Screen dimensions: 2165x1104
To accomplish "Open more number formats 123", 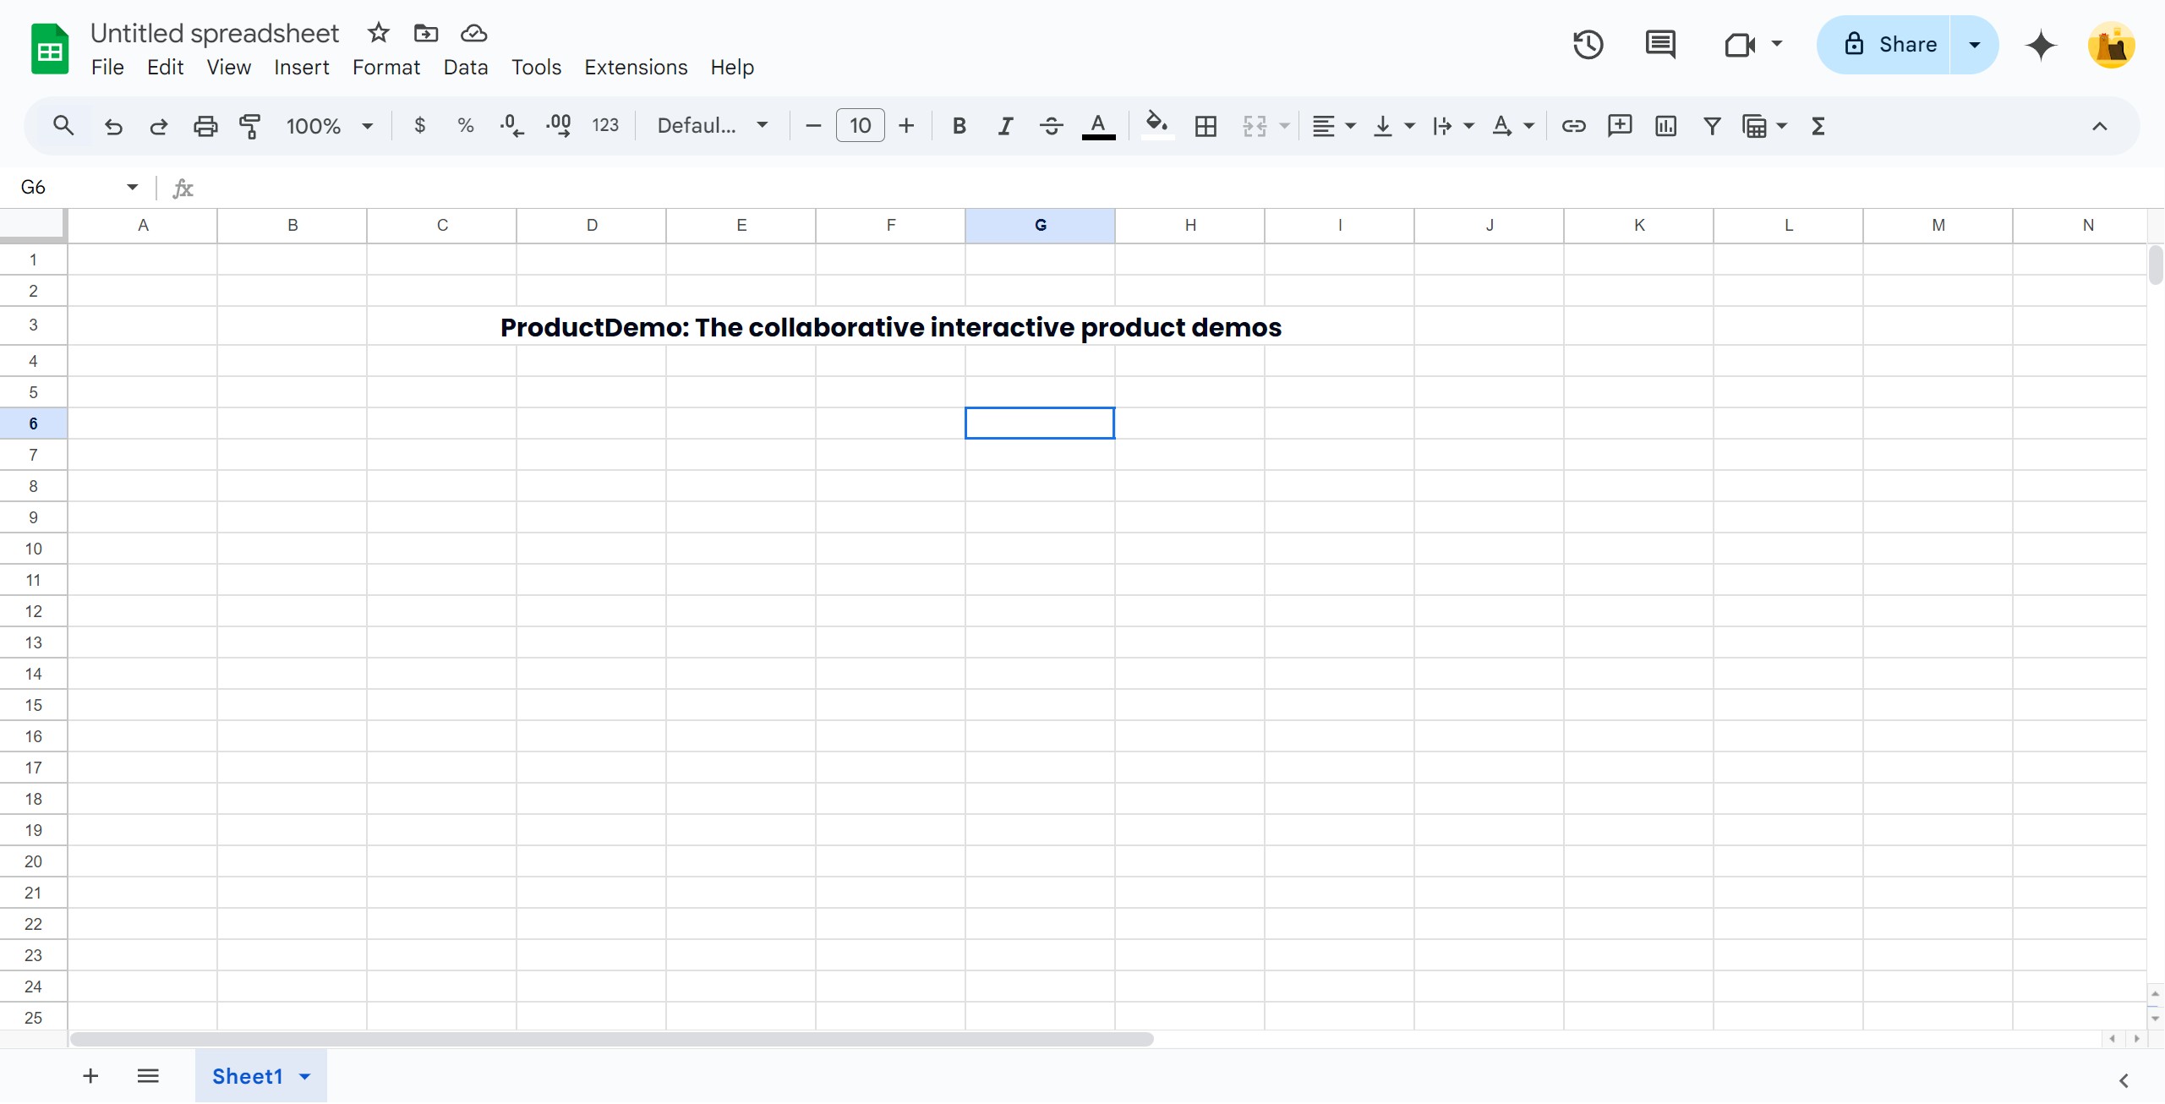I will [x=605, y=126].
